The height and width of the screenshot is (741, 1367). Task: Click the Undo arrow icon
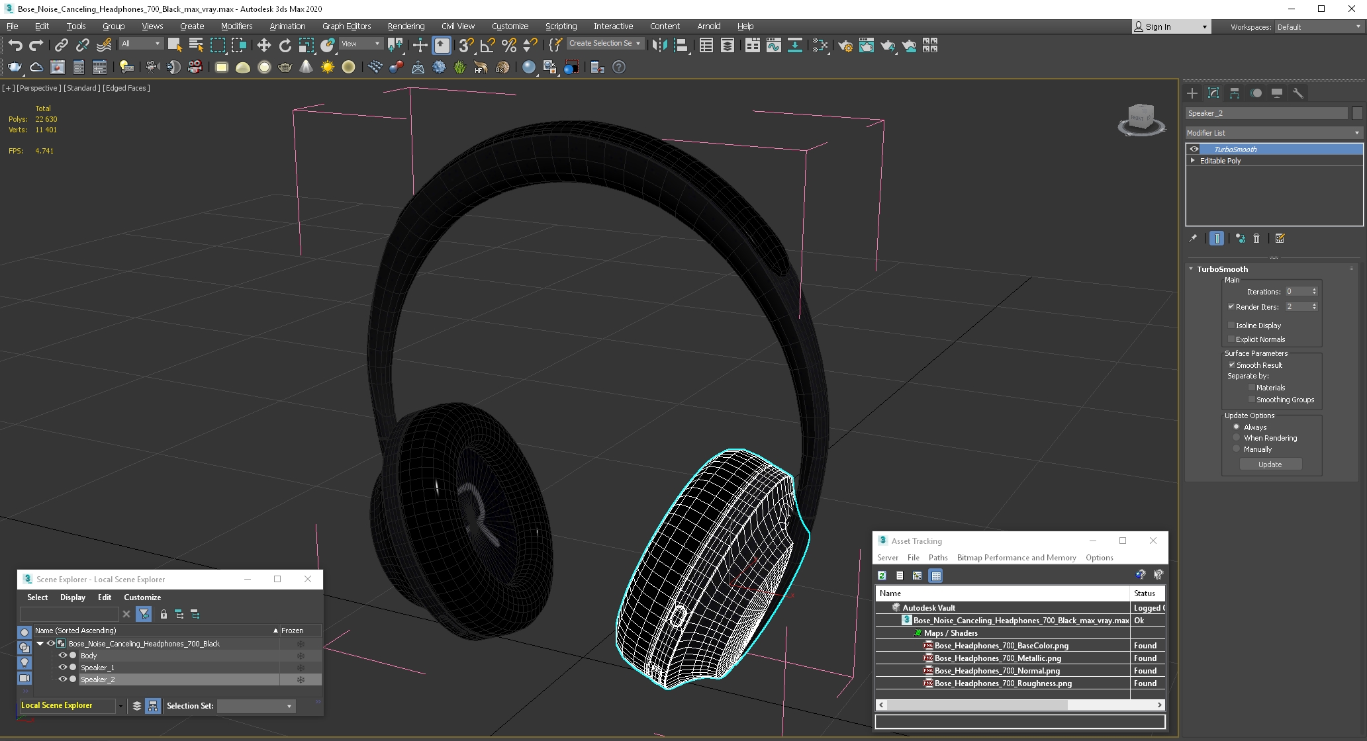tap(15, 45)
